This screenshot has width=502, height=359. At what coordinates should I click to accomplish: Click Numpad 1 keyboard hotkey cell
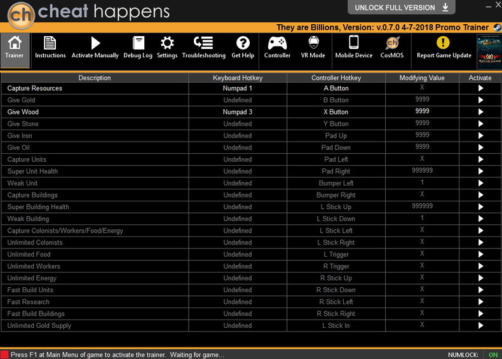pos(238,88)
